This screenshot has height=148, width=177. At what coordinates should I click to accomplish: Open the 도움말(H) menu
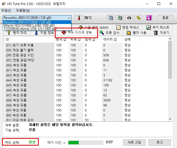(23, 11)
